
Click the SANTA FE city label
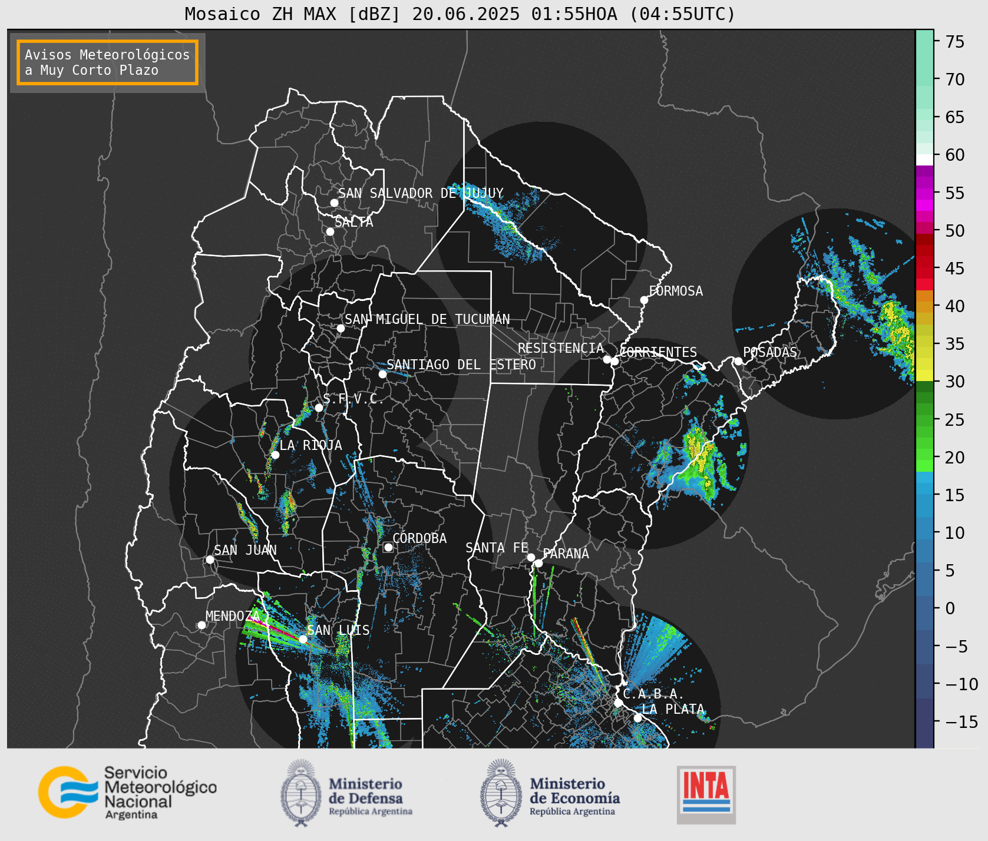(x=497, y=548)
